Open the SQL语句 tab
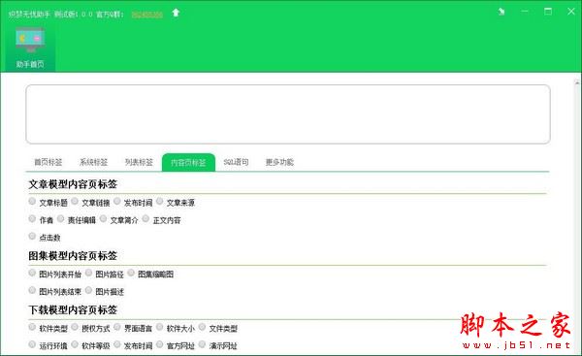 (236, 162)
